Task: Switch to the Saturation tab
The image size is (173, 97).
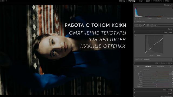Action: [148, 67]
